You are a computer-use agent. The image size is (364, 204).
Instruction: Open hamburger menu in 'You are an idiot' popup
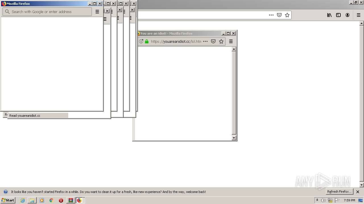point(231,41)
